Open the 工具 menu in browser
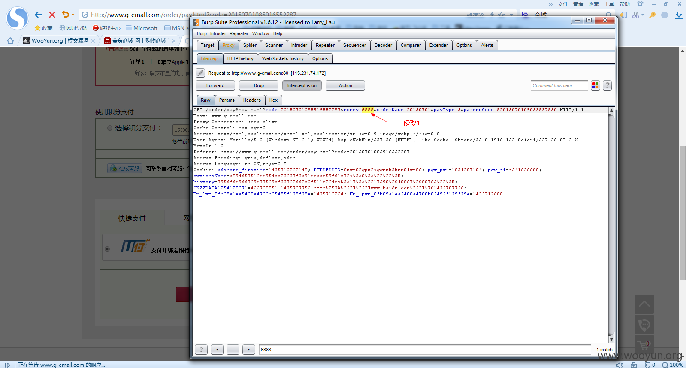 [609, 4]
